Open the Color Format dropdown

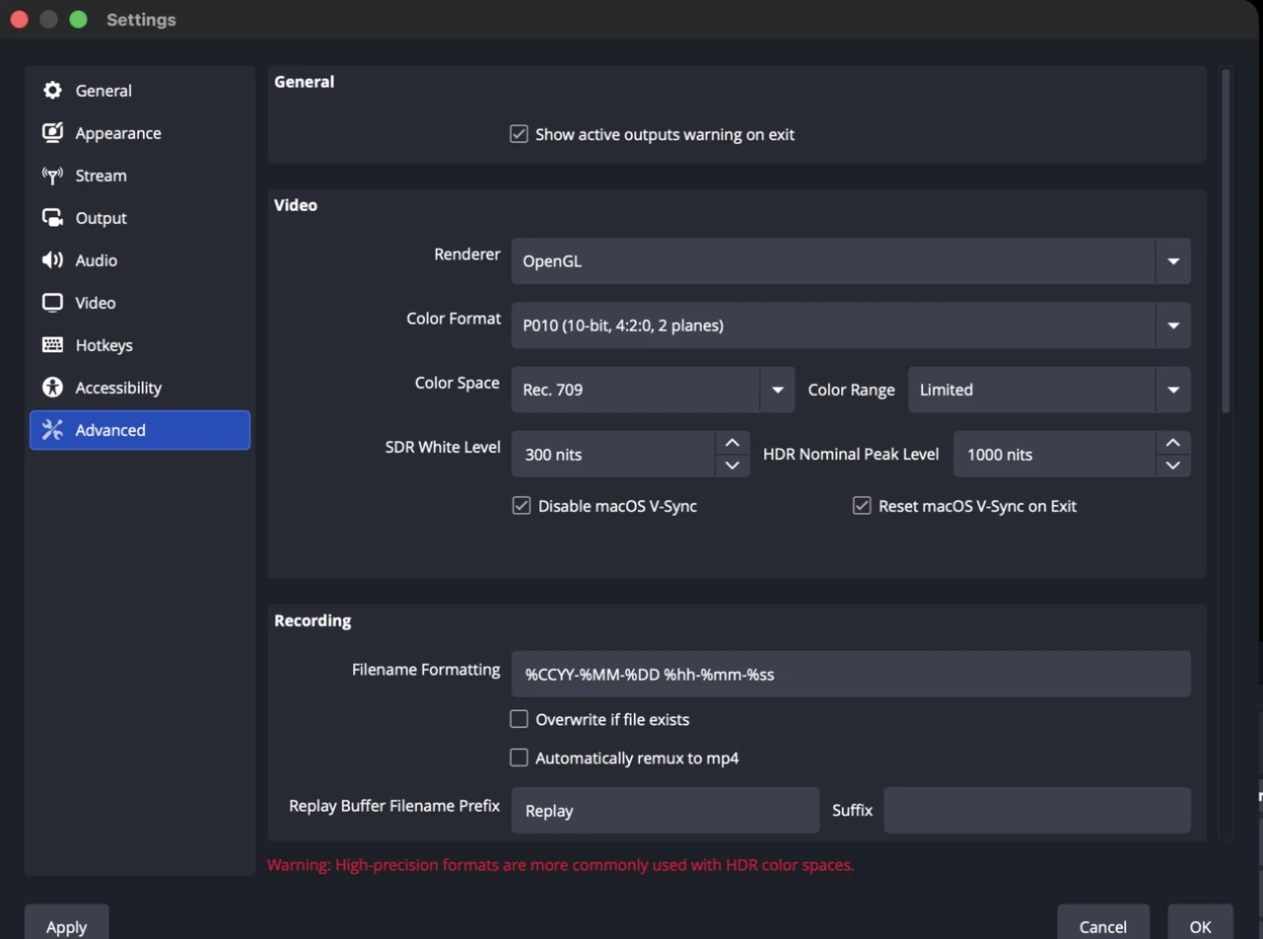click(851, 325)
